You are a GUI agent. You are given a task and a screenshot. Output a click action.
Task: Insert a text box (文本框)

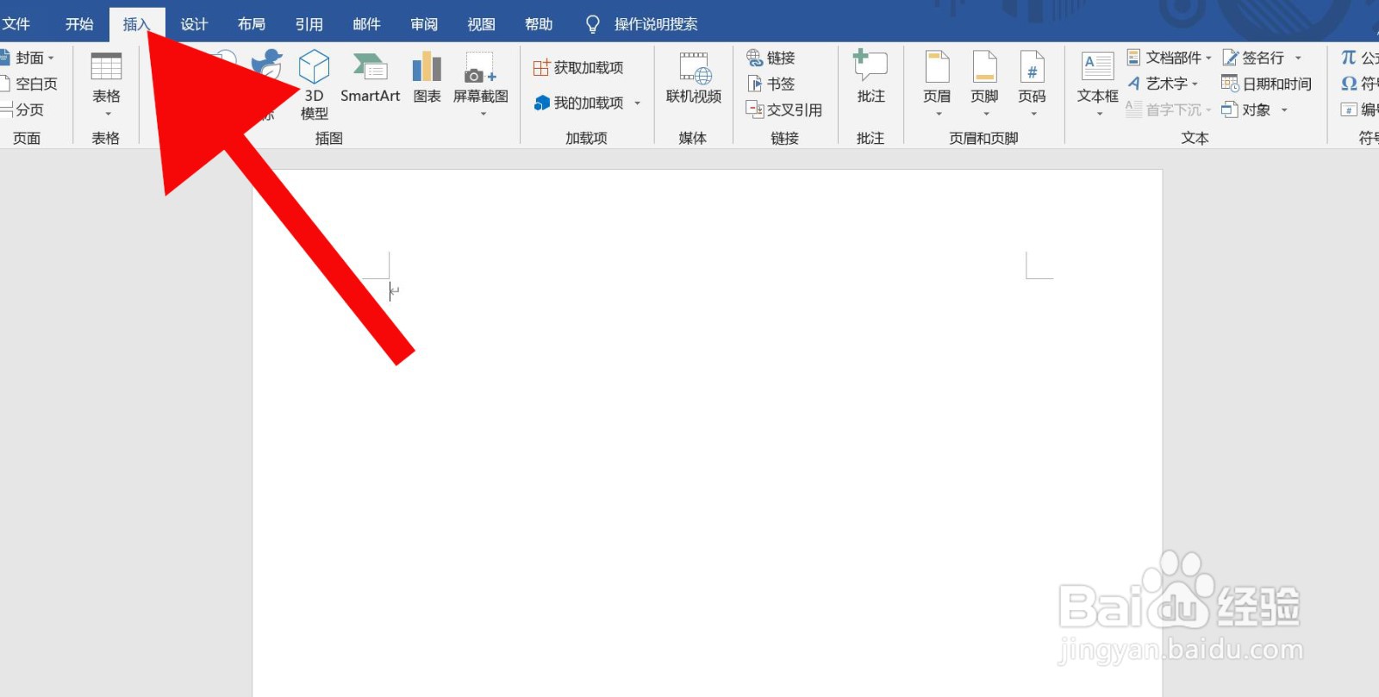pos(1098,84)
